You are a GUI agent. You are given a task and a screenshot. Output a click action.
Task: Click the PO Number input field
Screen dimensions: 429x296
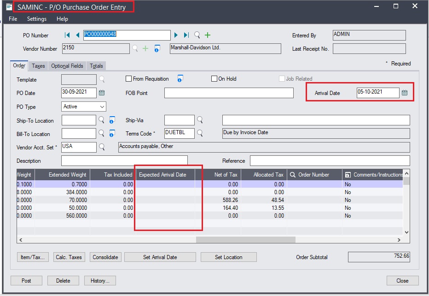(x=127, y=35)
